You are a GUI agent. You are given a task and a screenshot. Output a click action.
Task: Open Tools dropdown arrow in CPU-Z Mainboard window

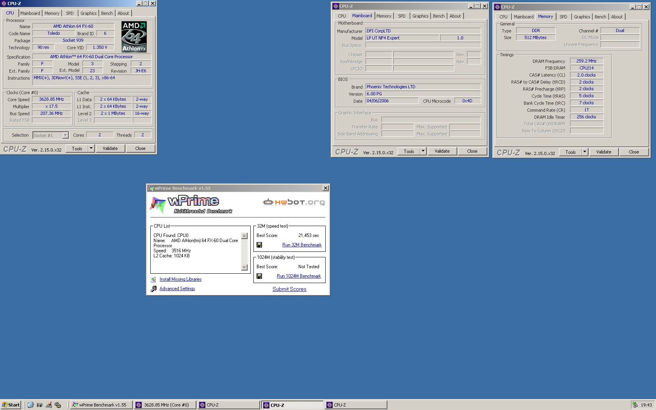coord(423,151)
